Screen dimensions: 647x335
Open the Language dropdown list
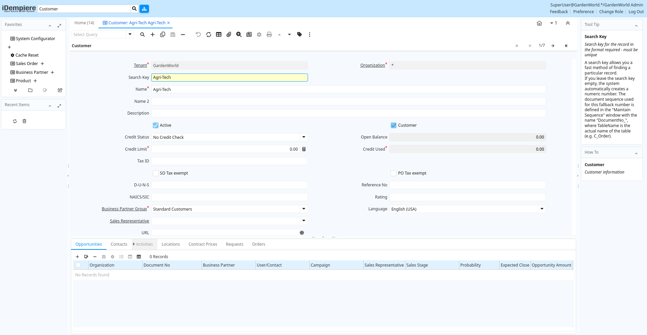point(542,209)
